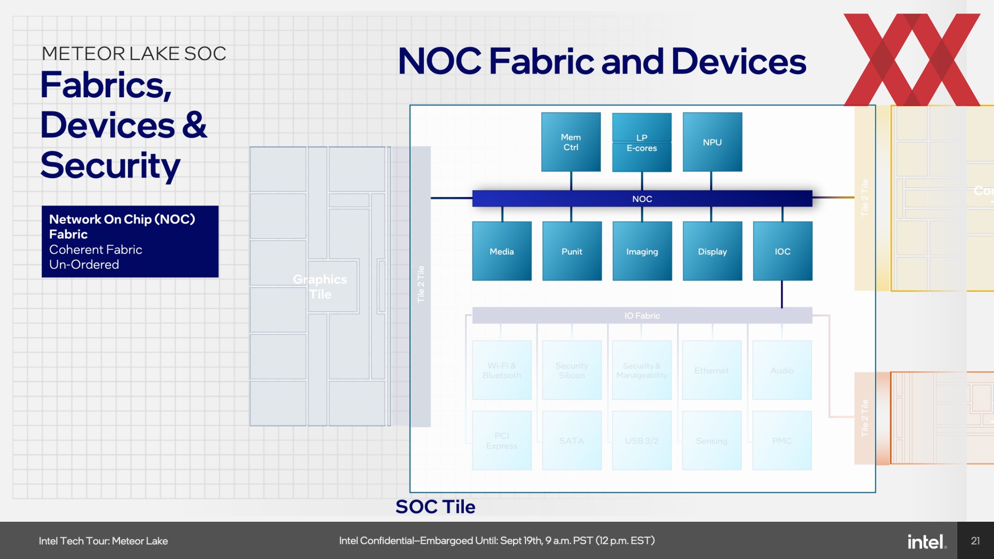Click the Fabrics, Devices & Security title
The image size is (994, 559).
tap(124, 125)
